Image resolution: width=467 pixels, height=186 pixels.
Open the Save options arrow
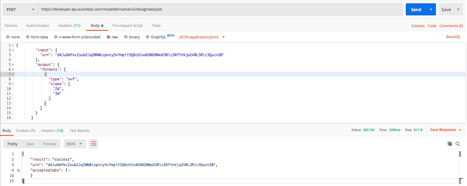(458, 9)
